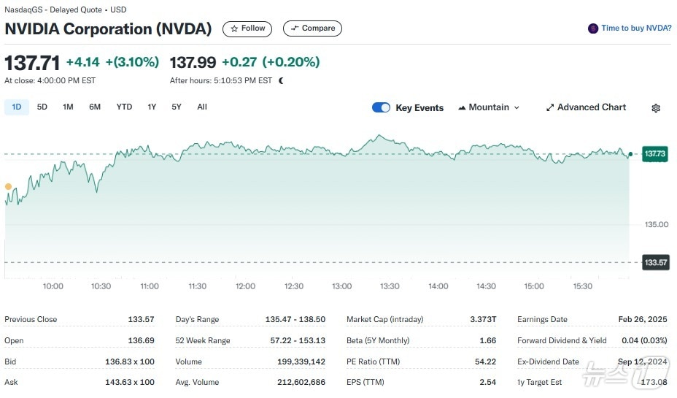Click the 133.57 previous close marker
This screenshot has height=398, width=677.
click(x=654, y=262)
